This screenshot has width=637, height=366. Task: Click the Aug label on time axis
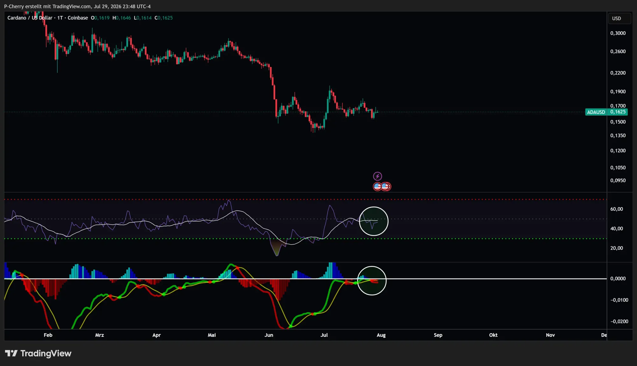[381, 335]
